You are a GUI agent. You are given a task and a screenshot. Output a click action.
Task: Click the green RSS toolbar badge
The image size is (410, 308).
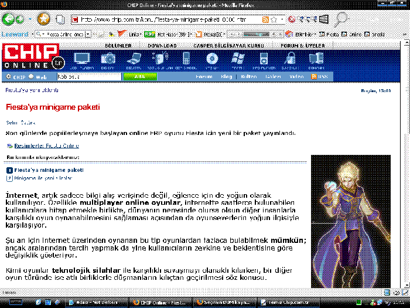149,34
